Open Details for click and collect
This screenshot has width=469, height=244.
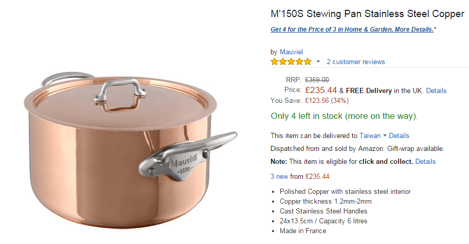point(425,161)
